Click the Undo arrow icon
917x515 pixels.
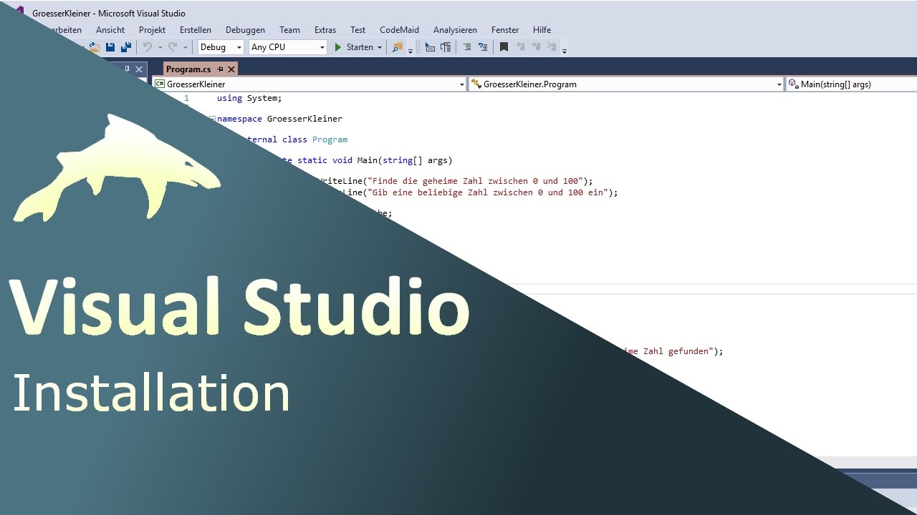(x=148, y=47)
